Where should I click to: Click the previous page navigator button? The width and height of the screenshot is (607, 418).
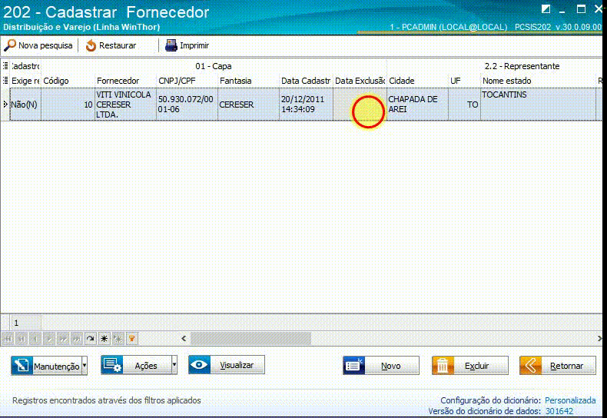[x=22, y=339]
